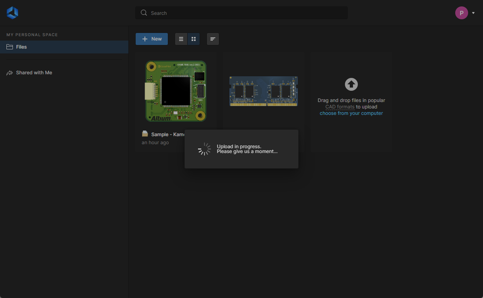Image resolution: width=483 pixels, height=298 pixels.
Task: Click the MY PERSONAL SPACE heading
Action: (32, 35)
